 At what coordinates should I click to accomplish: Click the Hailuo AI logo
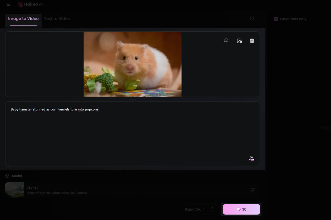30,4
